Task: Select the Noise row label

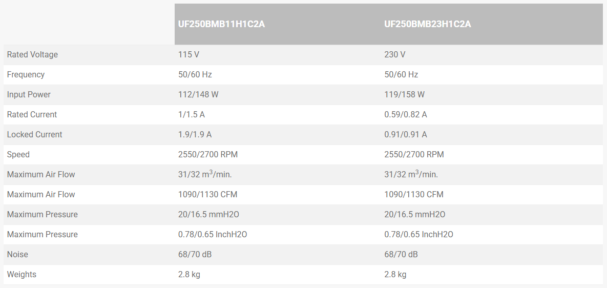Action: pyautogui.click(x=17, y=255)
